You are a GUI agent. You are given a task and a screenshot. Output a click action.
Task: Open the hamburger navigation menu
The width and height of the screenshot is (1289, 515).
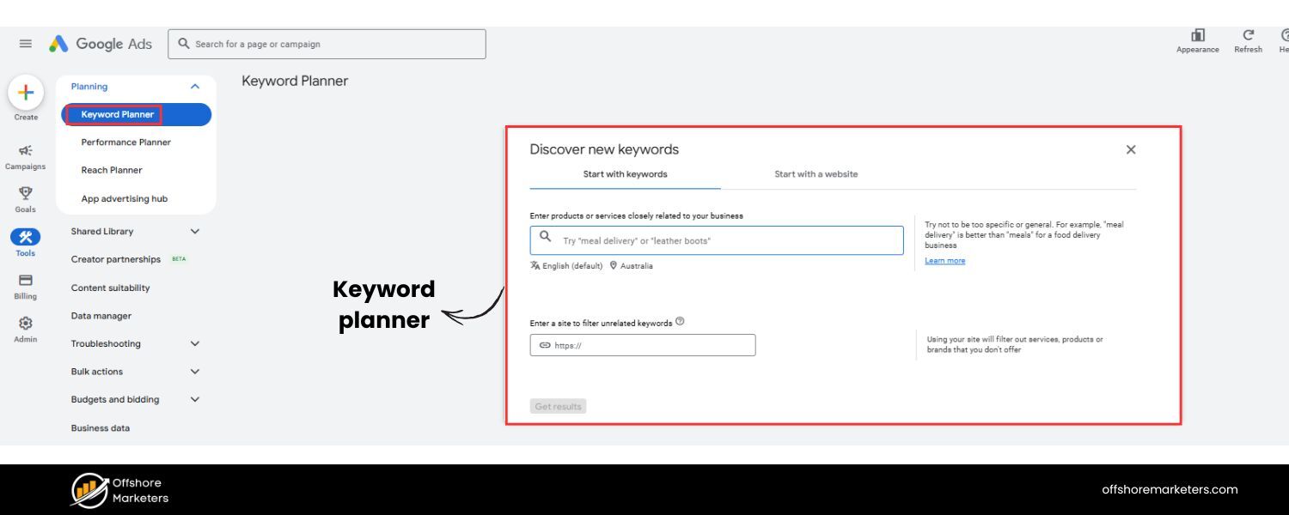pyautogui.click(x=25, y=43)
